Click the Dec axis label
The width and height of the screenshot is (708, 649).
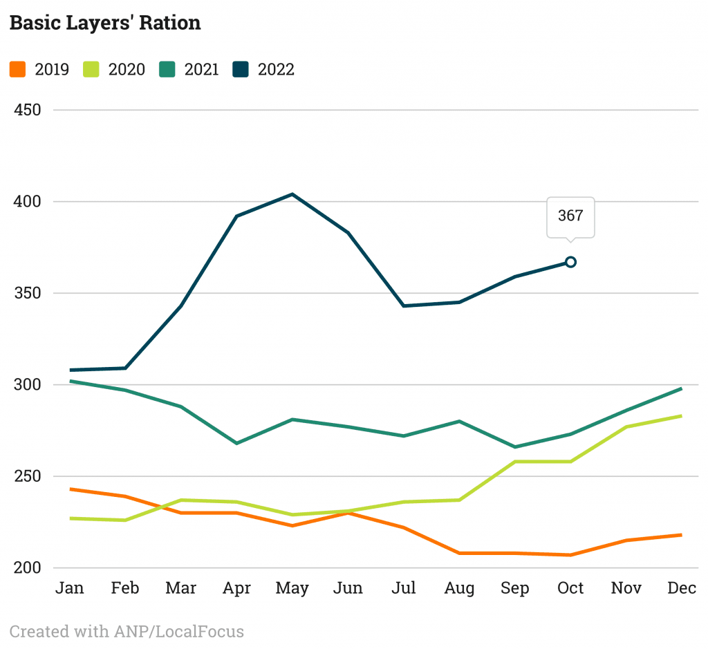click(682, 588)
